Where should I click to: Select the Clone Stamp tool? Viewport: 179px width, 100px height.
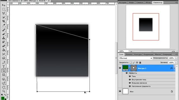point(4,38)
